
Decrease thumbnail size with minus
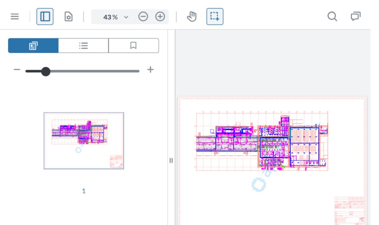coord(17,70)
